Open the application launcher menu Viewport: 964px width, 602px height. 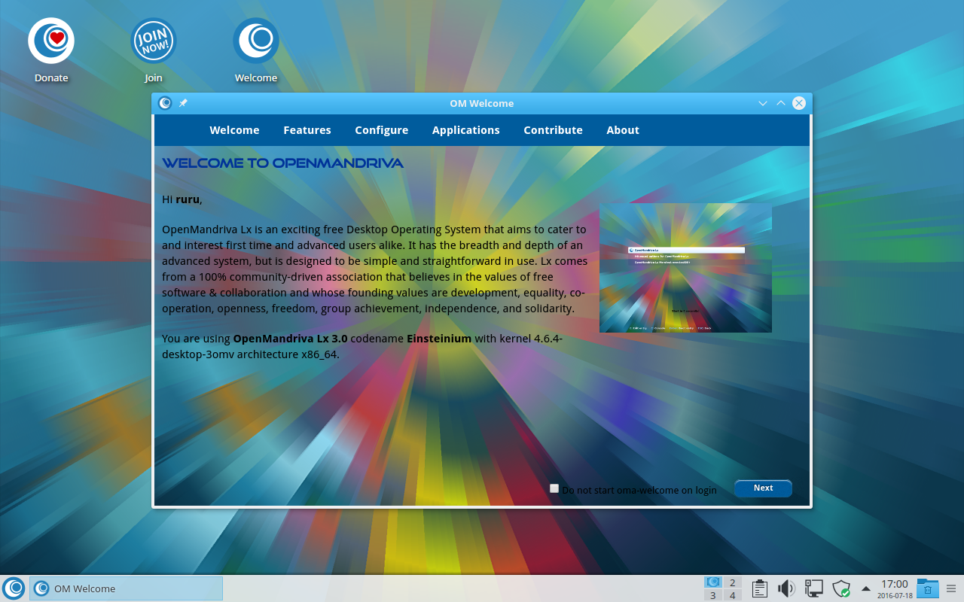14,588
